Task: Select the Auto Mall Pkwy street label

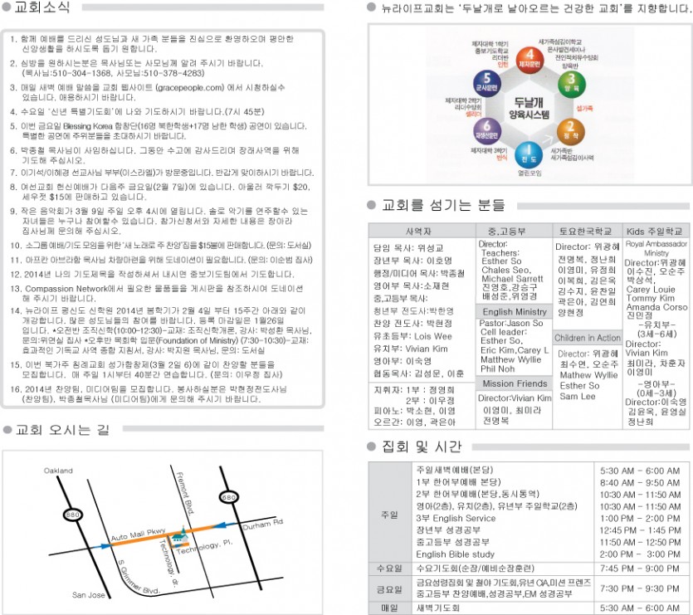Action: pos(138,534)
